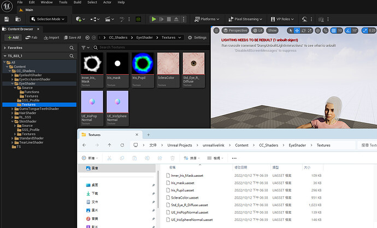
Task: Click the Play in editor button
Action: tap(154, 19)
